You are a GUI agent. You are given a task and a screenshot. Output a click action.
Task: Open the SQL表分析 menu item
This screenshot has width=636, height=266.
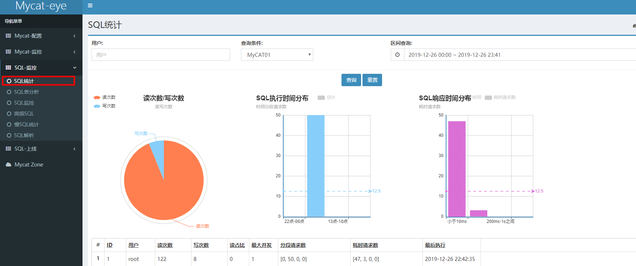pos(41,92)
